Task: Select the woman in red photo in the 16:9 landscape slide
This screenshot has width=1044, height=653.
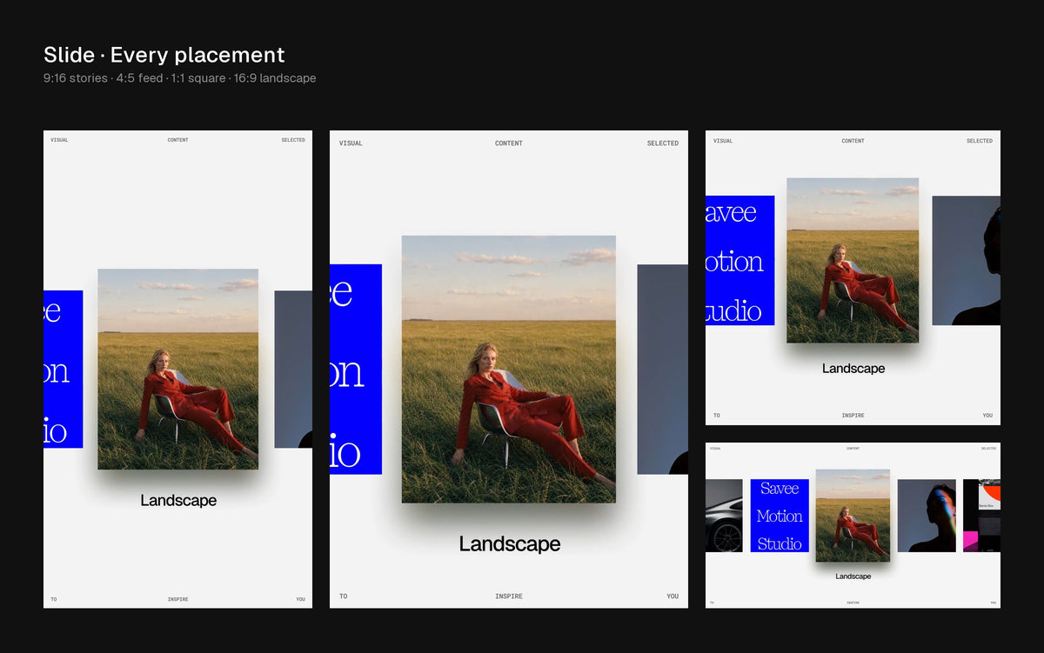Action: [853, 515]
